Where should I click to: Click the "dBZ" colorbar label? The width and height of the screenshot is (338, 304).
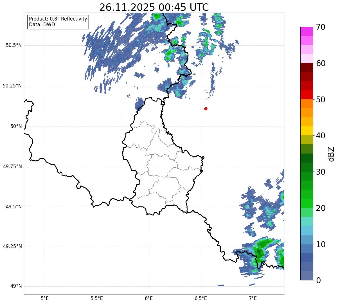(331, 154)
